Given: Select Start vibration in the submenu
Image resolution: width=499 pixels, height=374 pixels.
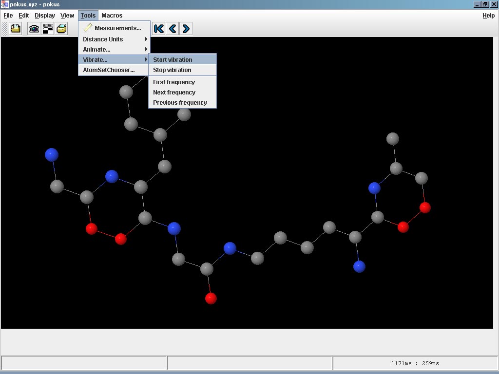Looking at the screenshot, I should tap(182, 59).
